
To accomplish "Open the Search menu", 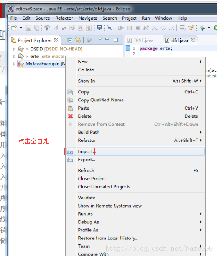I will pyautogui.click(x=110, y=18).
